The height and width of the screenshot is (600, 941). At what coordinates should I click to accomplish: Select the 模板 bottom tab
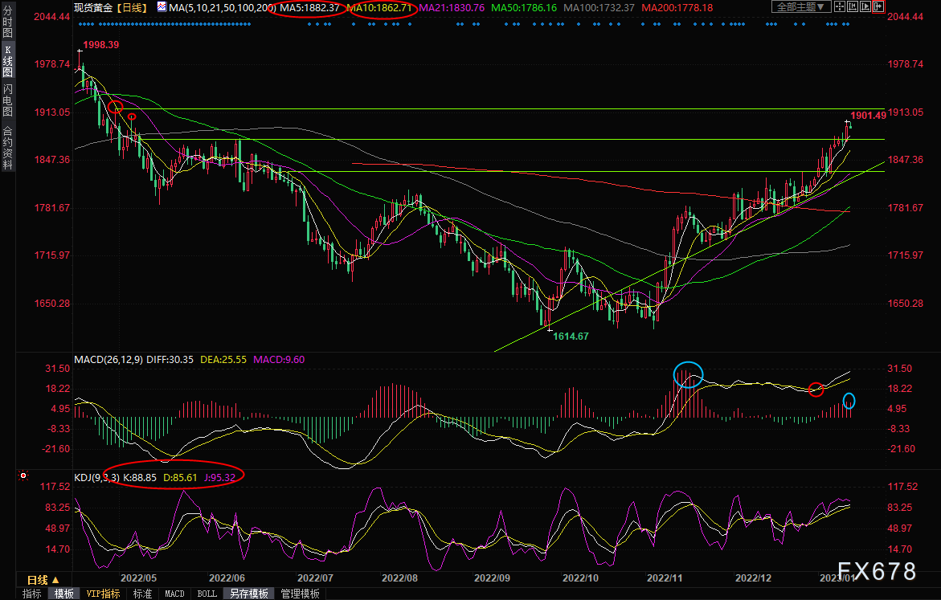pyautogui.click(x=63, y=594)
